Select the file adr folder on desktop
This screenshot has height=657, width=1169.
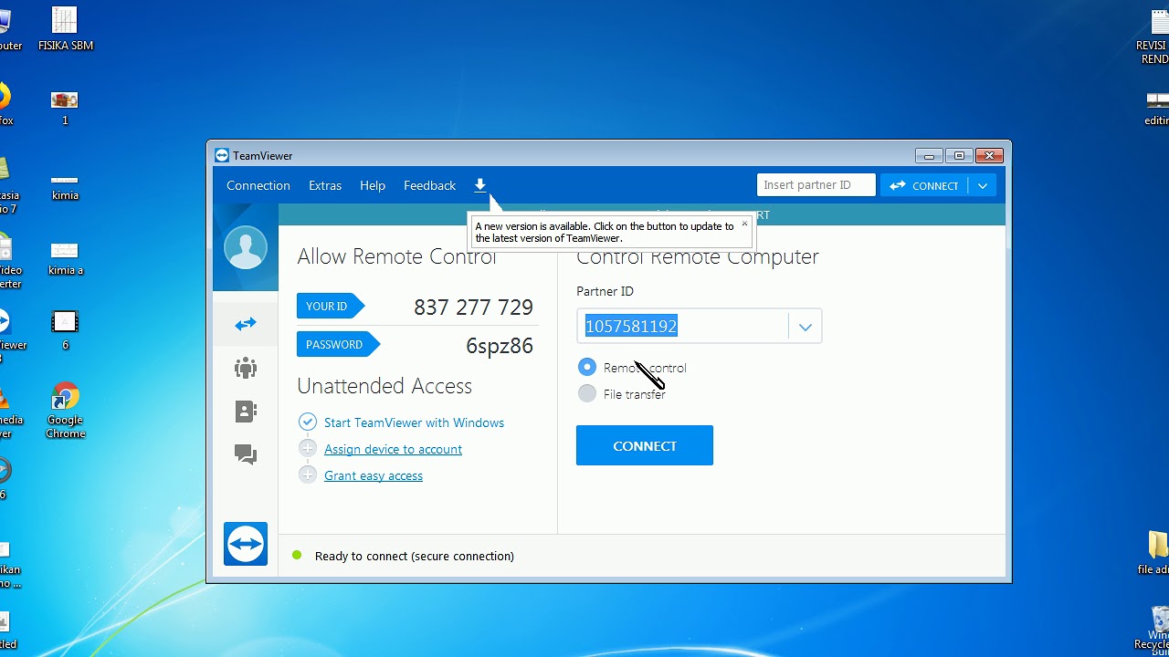(1157, 552)
